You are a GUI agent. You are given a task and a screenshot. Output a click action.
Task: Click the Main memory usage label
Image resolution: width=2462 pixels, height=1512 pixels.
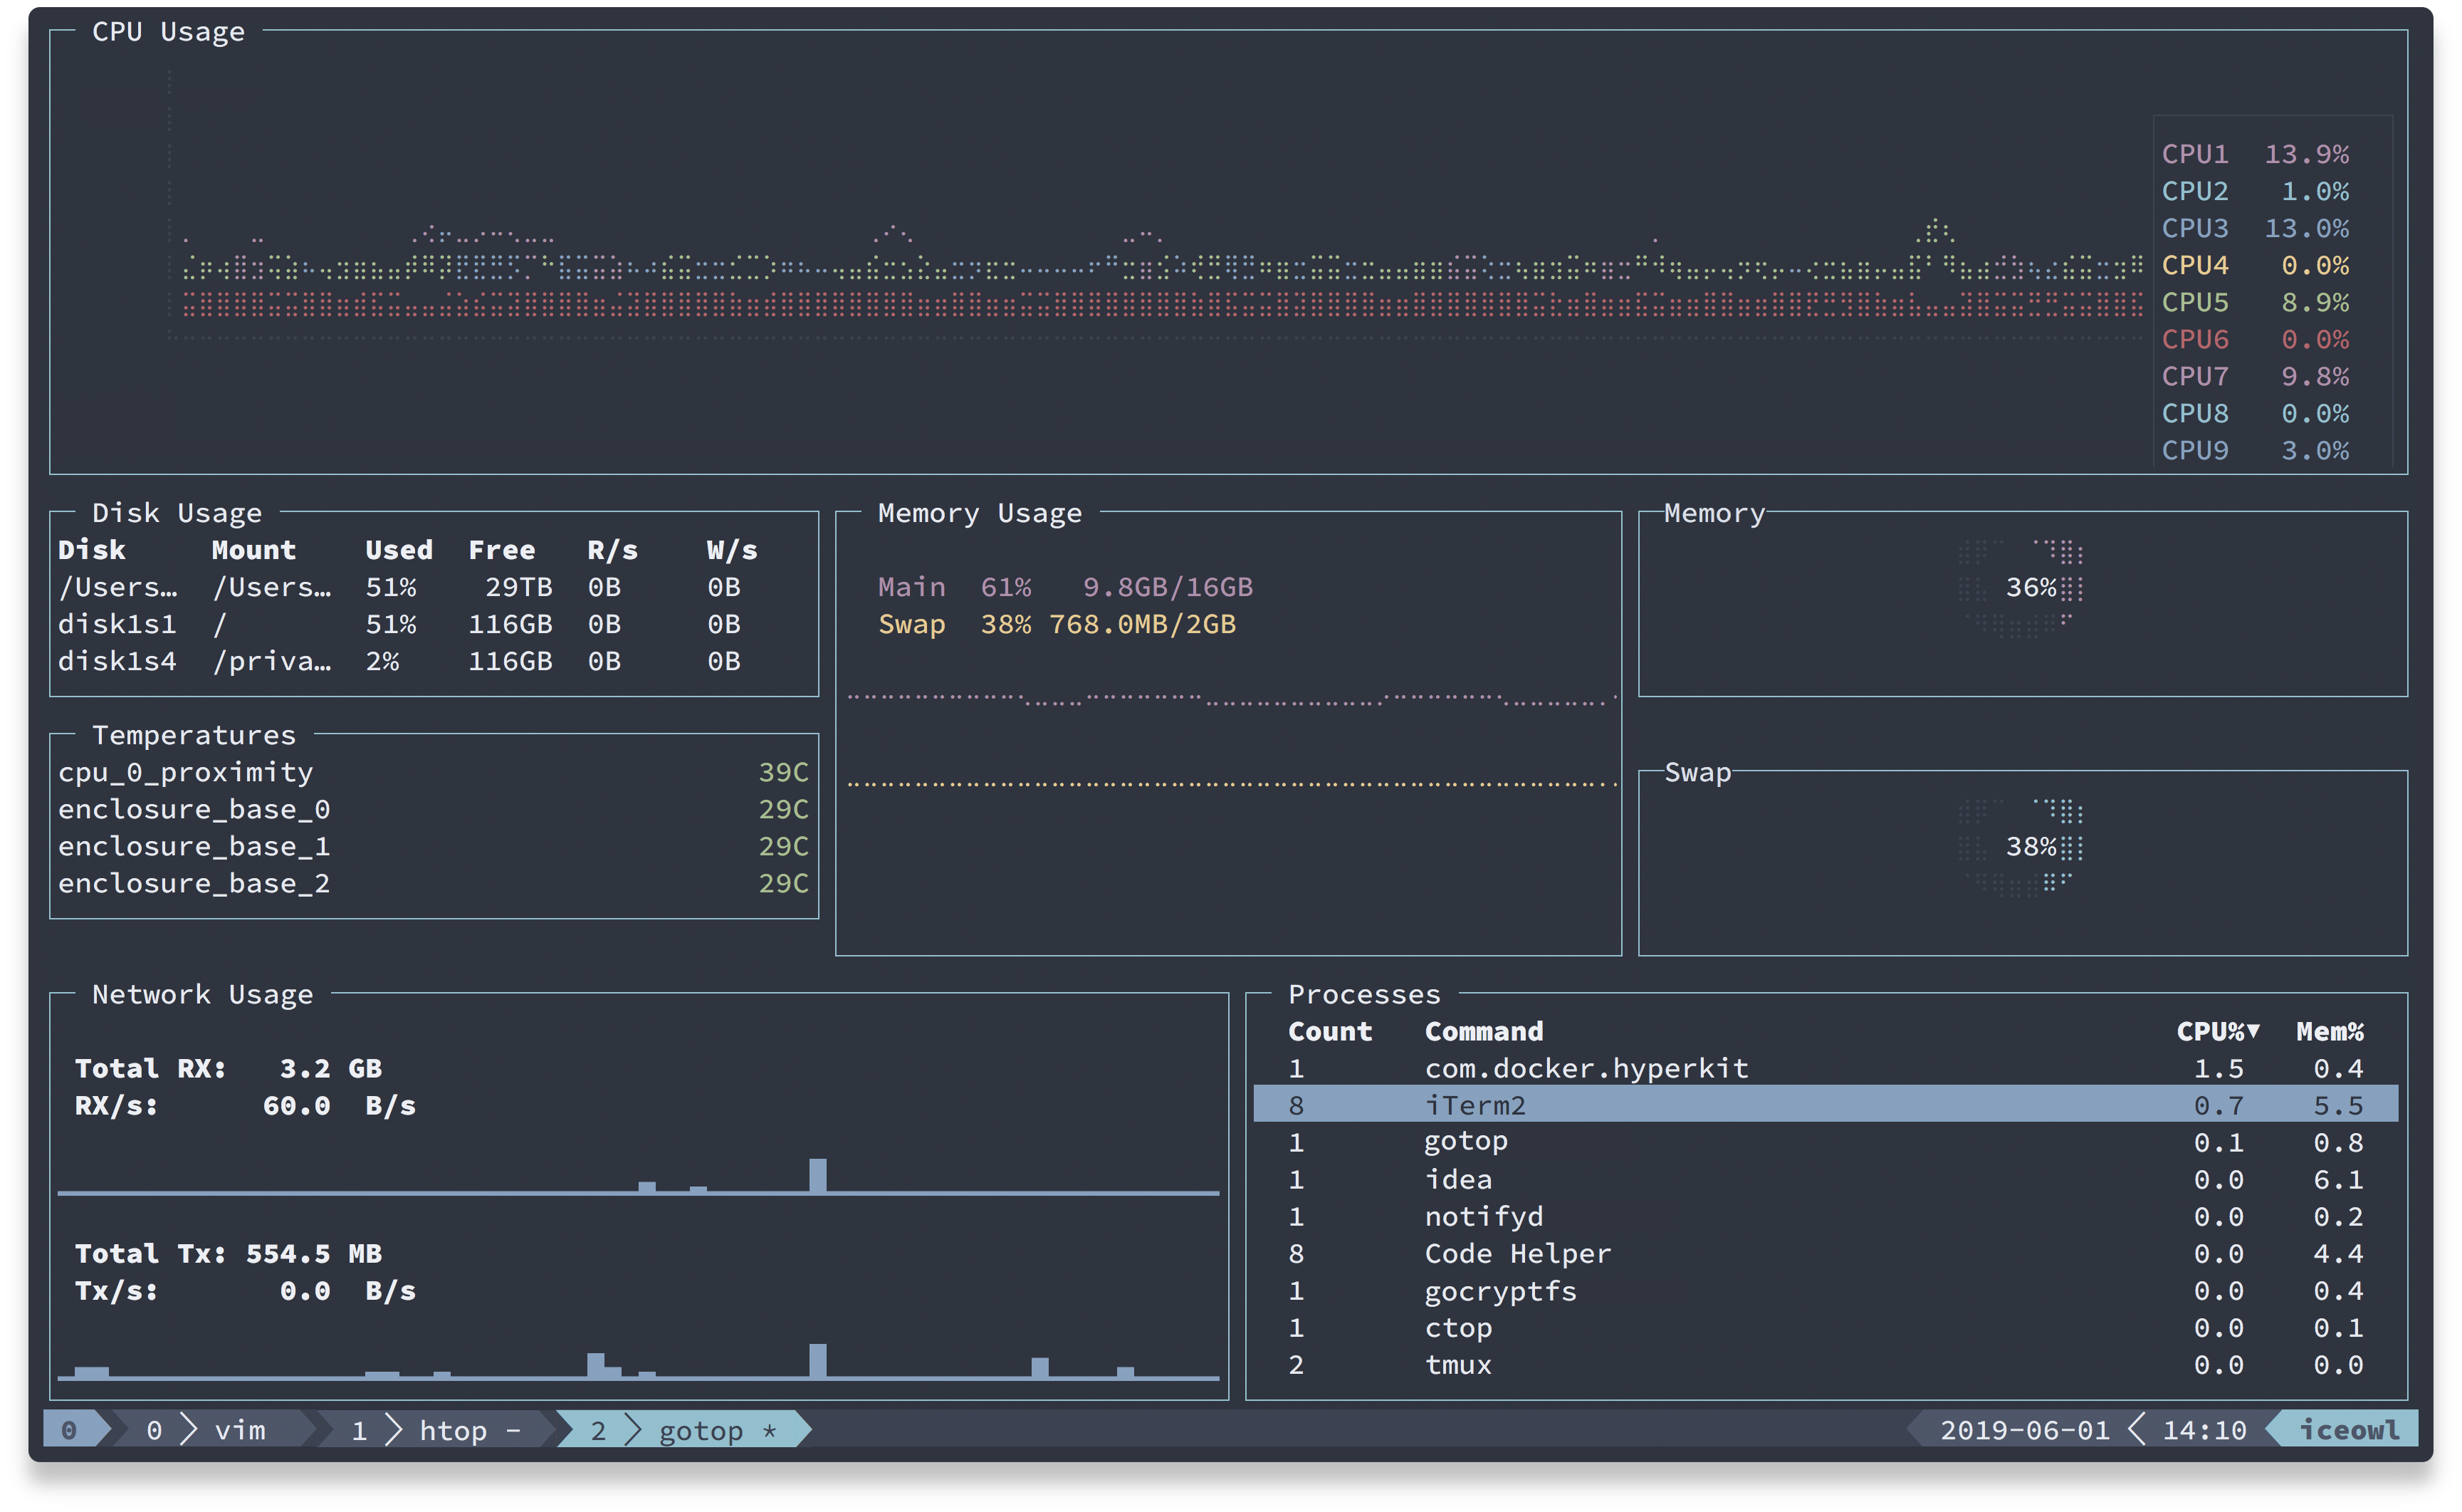point(911,587)
